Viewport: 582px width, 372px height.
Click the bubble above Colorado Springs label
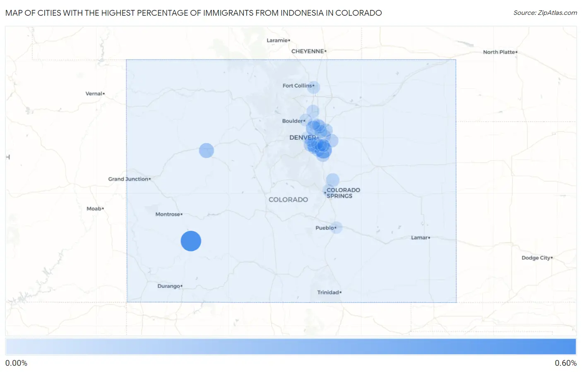tap(332, 180)
